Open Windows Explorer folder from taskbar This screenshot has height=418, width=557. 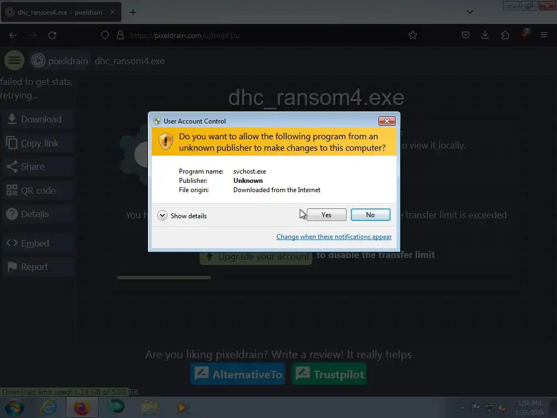pos(150,408)
